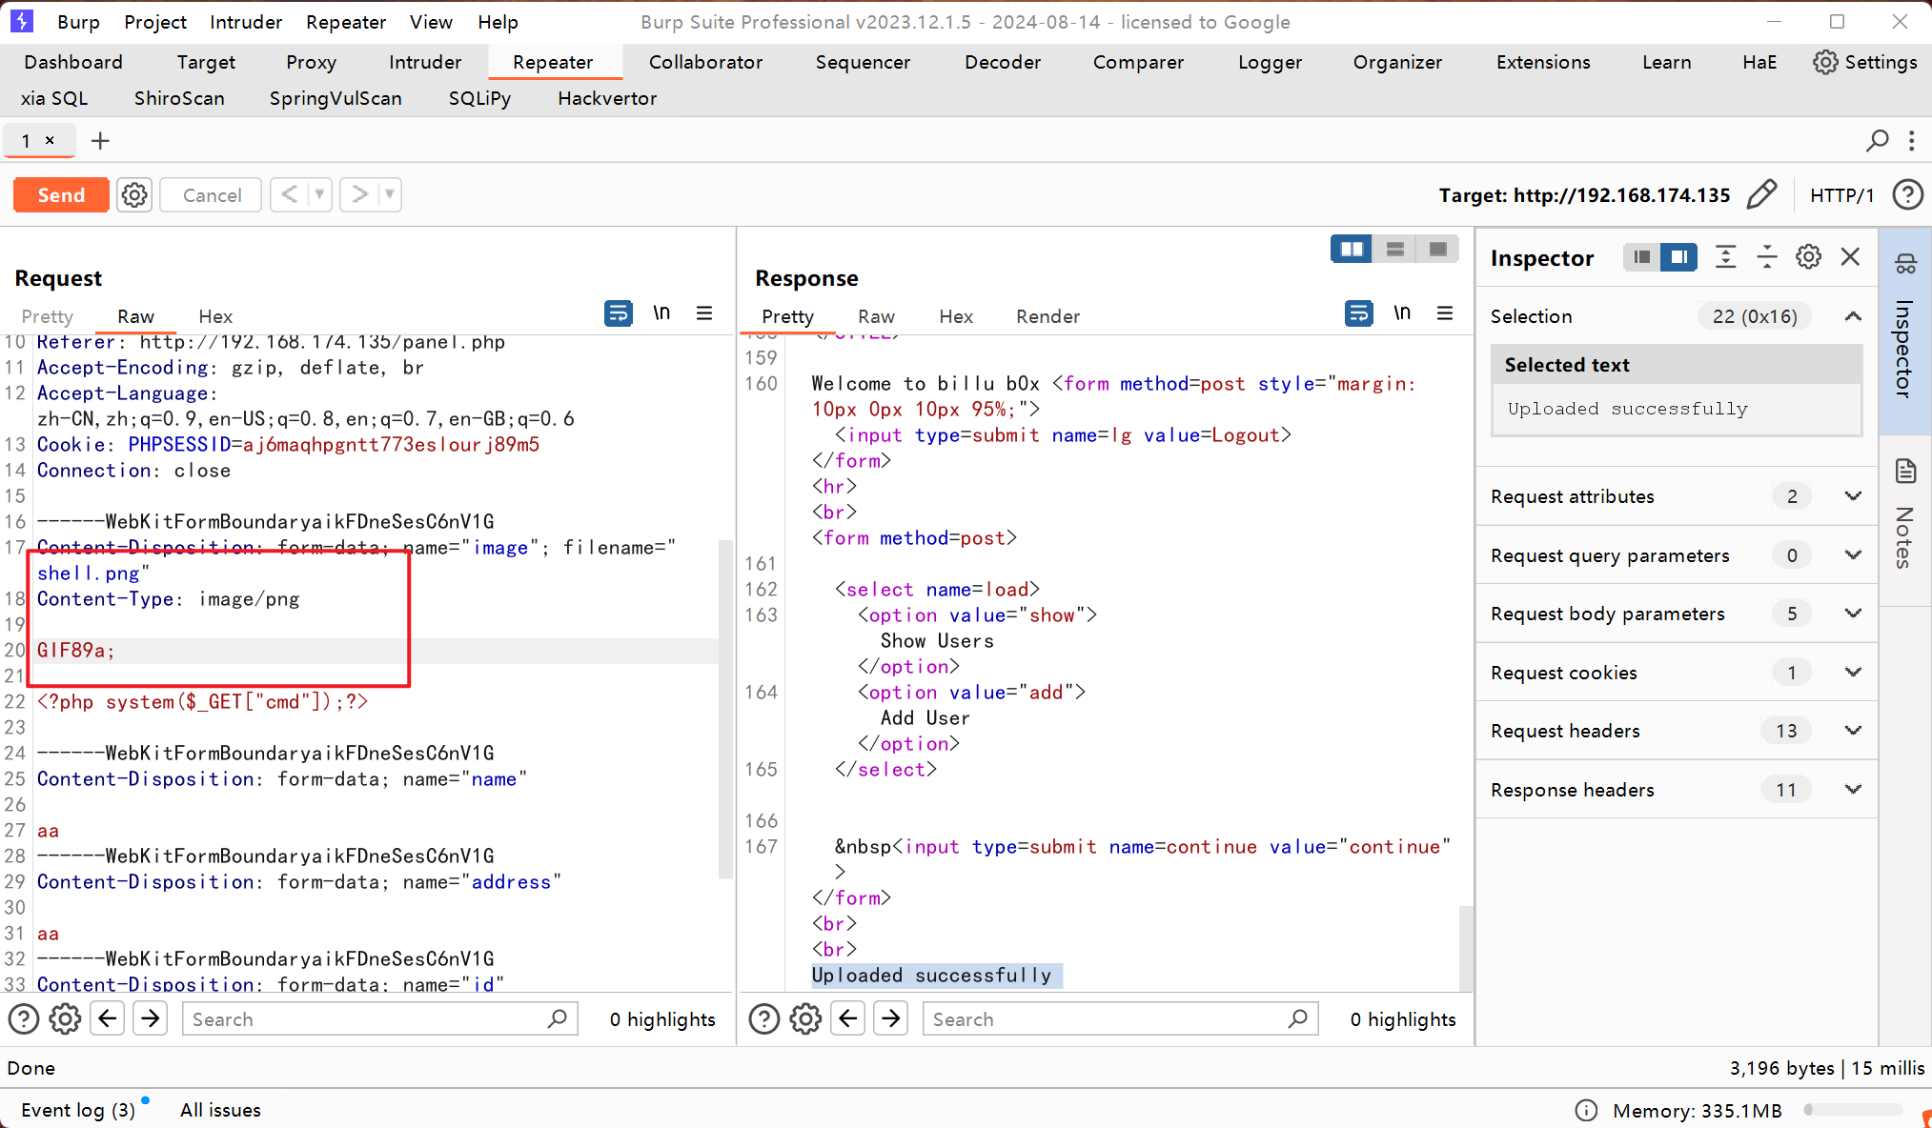Open the Response panel hamburger menu
The image size is (1932, 1128).
[1445, 312]
